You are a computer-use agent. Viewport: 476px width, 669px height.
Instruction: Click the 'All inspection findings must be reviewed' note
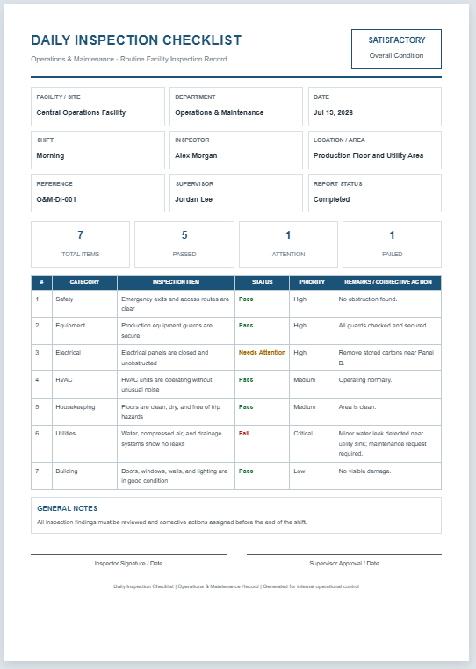tap(171, 522)
